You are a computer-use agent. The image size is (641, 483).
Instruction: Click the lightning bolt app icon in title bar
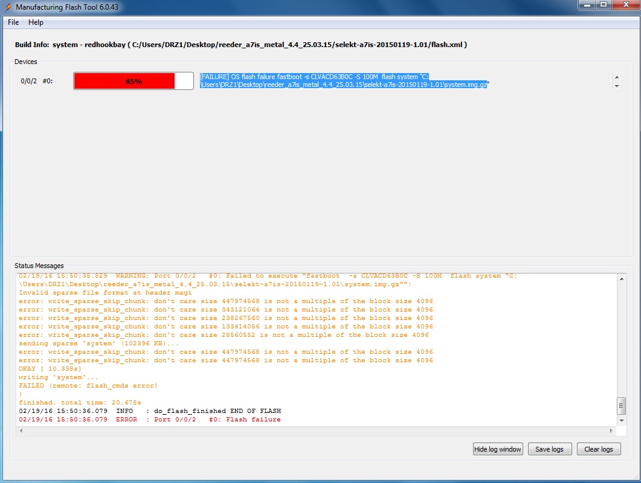click(x=8, y=7)
